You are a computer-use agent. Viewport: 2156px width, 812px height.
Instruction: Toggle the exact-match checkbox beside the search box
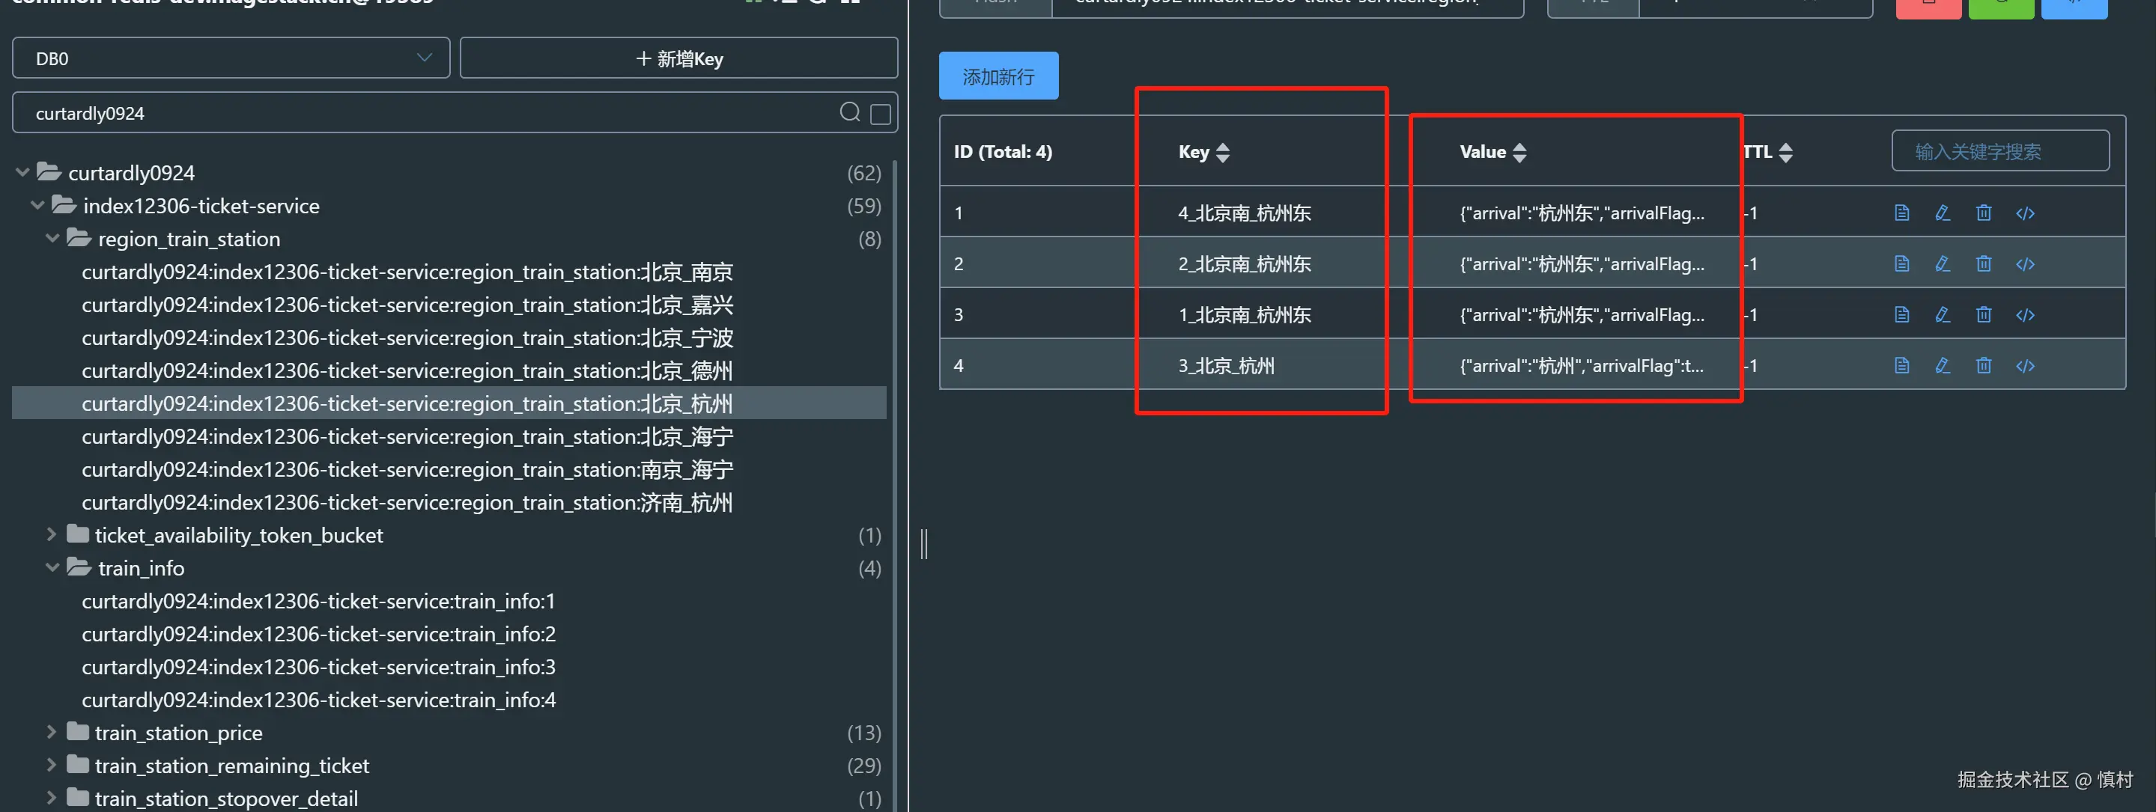point(881,114)
